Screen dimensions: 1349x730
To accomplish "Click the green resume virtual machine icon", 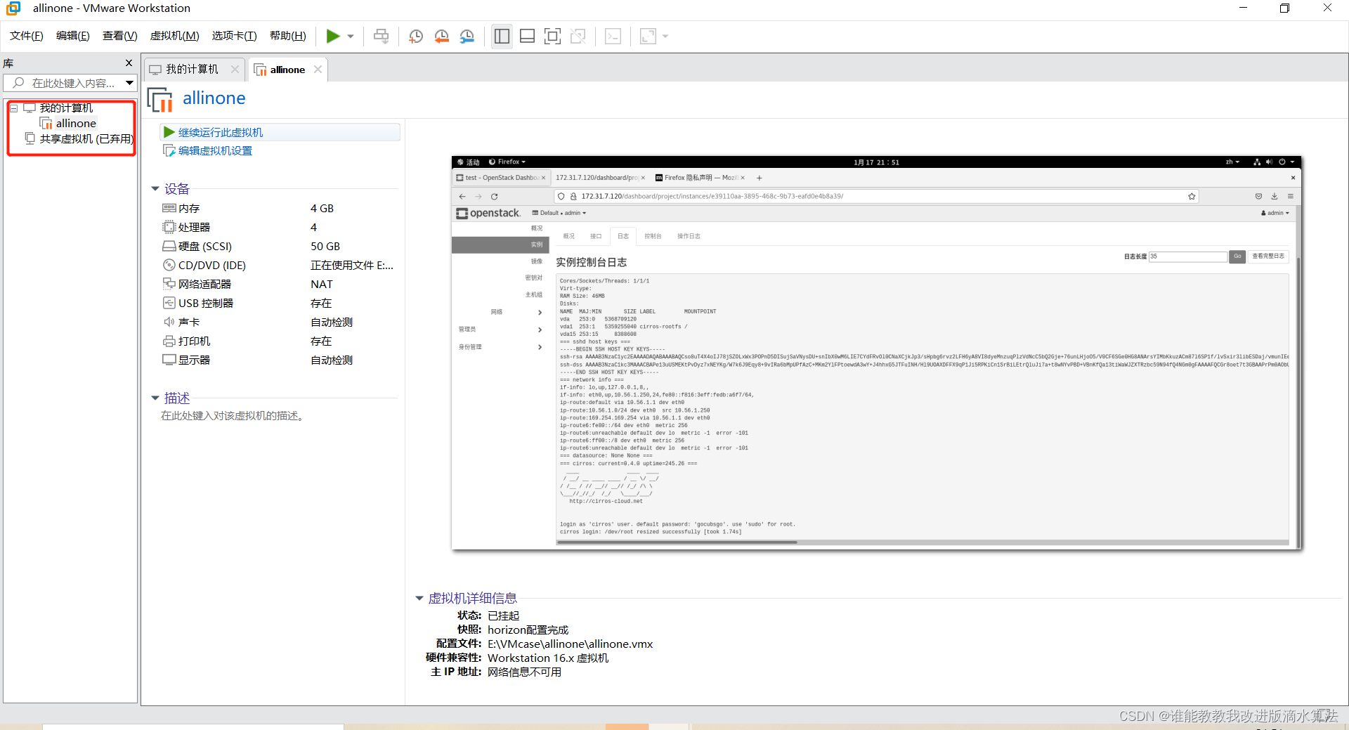I will pos(333,36).
